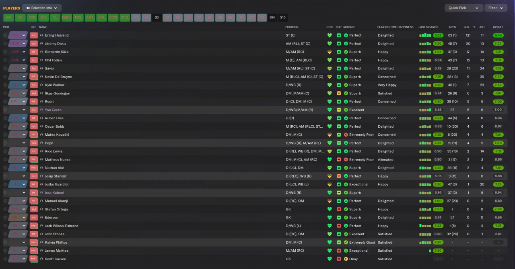Screen dimensions: 515x269
Task: Click Erling Haaland's 8.46 average rating badge
Action: [x=498, y=35]
